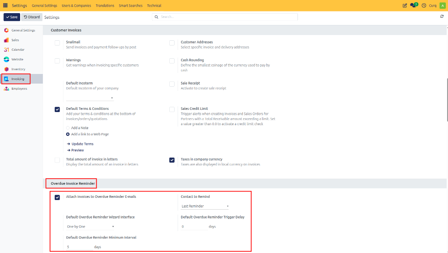Enable the Customer Addresses checkbox
The width and height of the screenshot is (448, 253).
[x=172, y=43]
